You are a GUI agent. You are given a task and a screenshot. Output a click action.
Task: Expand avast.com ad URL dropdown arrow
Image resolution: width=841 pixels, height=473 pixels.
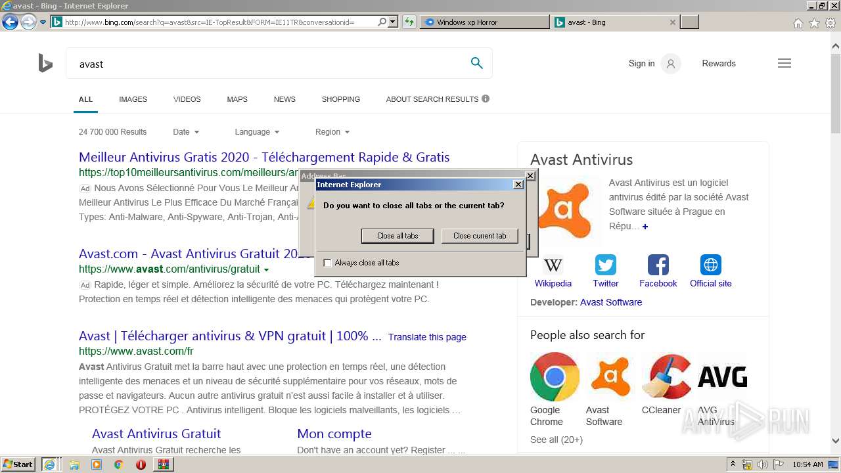pos(266,270)
